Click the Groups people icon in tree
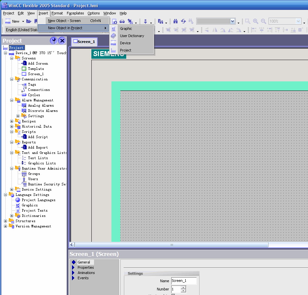Image resolution: width=308 pixels, height=295 pixels. 24,174
